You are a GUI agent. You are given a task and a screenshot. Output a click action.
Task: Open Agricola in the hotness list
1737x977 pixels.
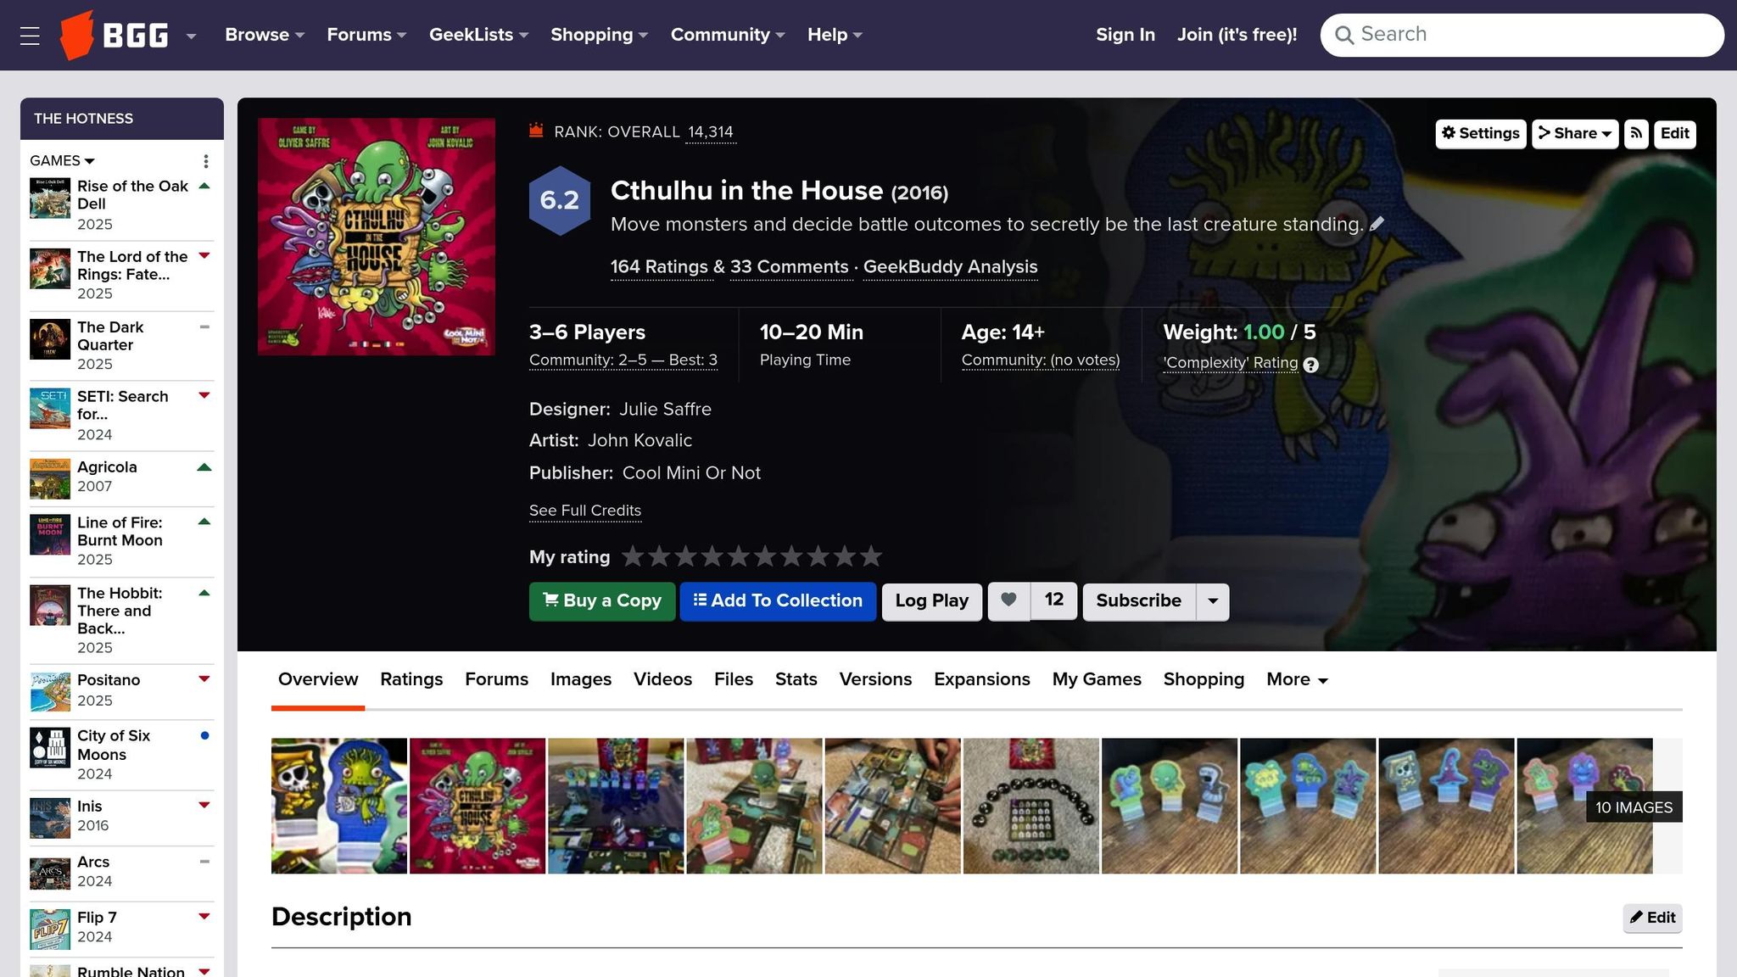[107, 466]
